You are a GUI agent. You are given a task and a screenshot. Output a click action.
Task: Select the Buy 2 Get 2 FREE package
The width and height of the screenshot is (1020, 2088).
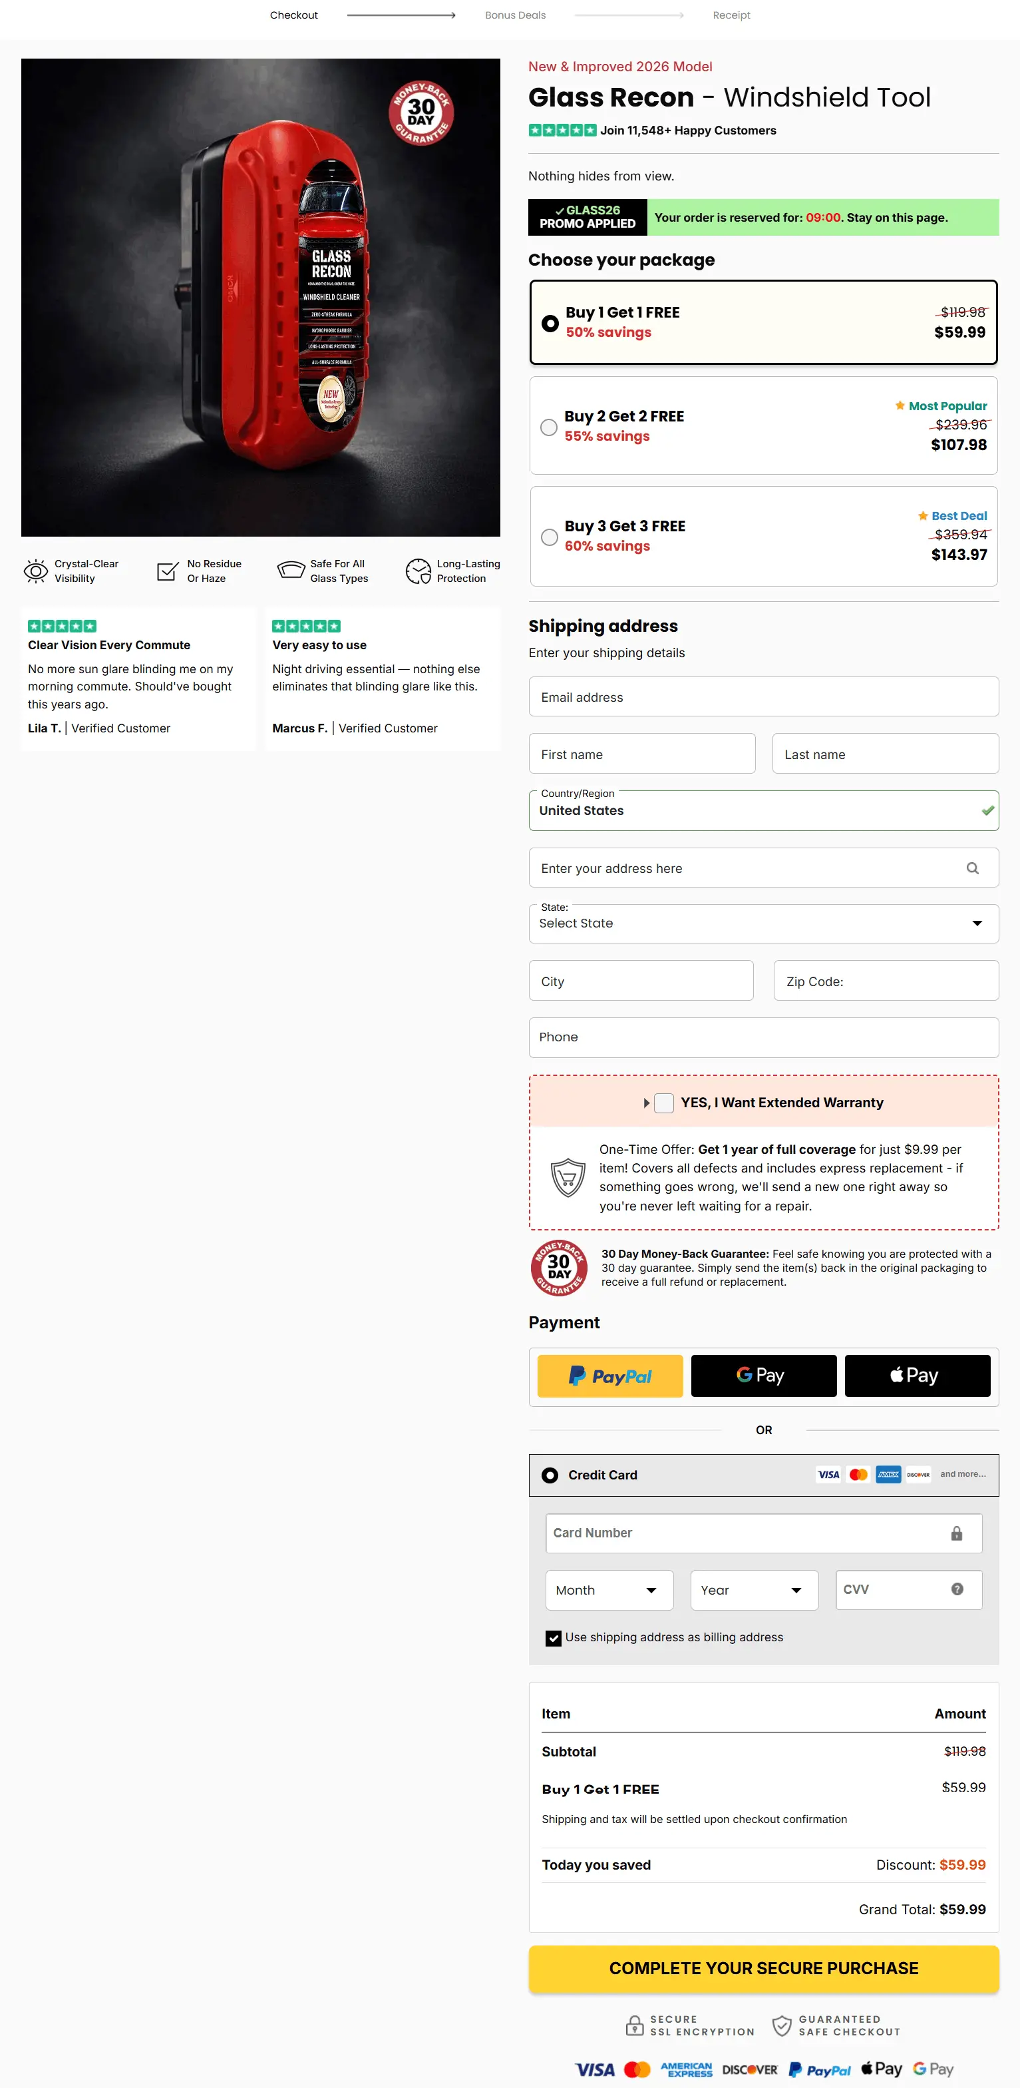pyautogui.click(x=763, y=425)
